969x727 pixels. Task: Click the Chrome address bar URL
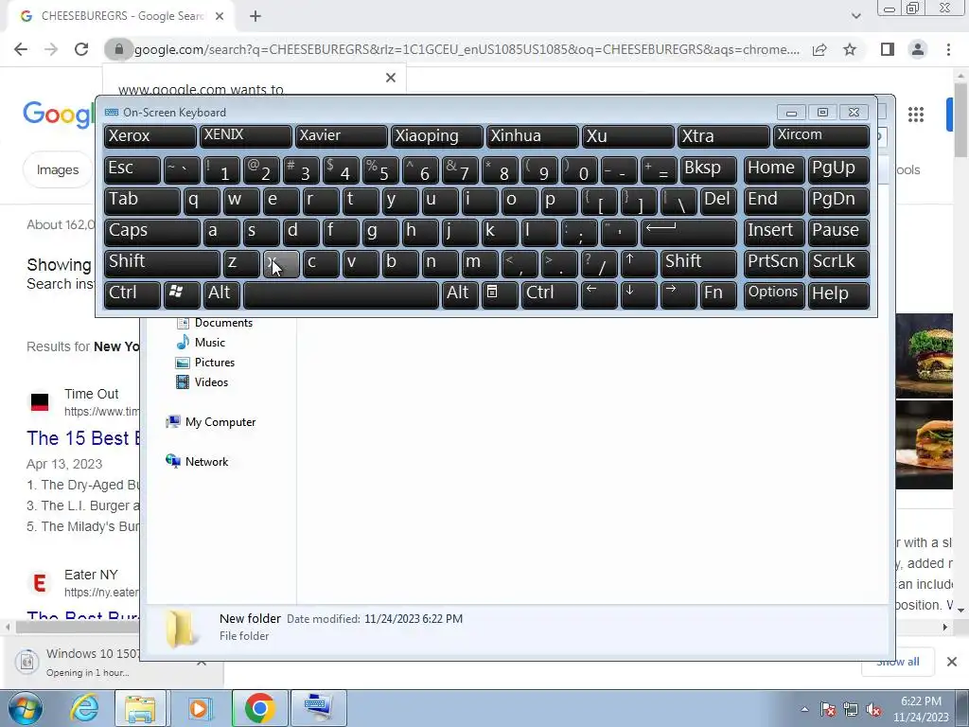pyautogui.click(x=467, y=49)
